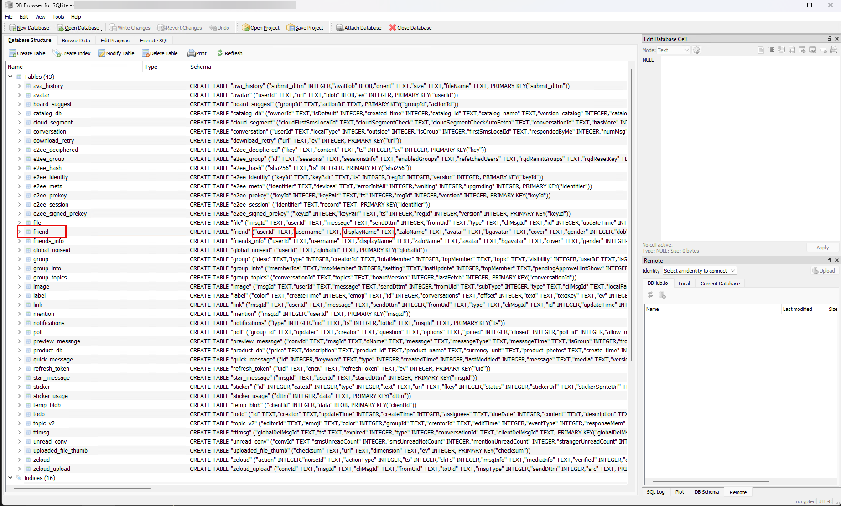Click Create Table button
Screen dimensions: 841x506
coord(27,53)
